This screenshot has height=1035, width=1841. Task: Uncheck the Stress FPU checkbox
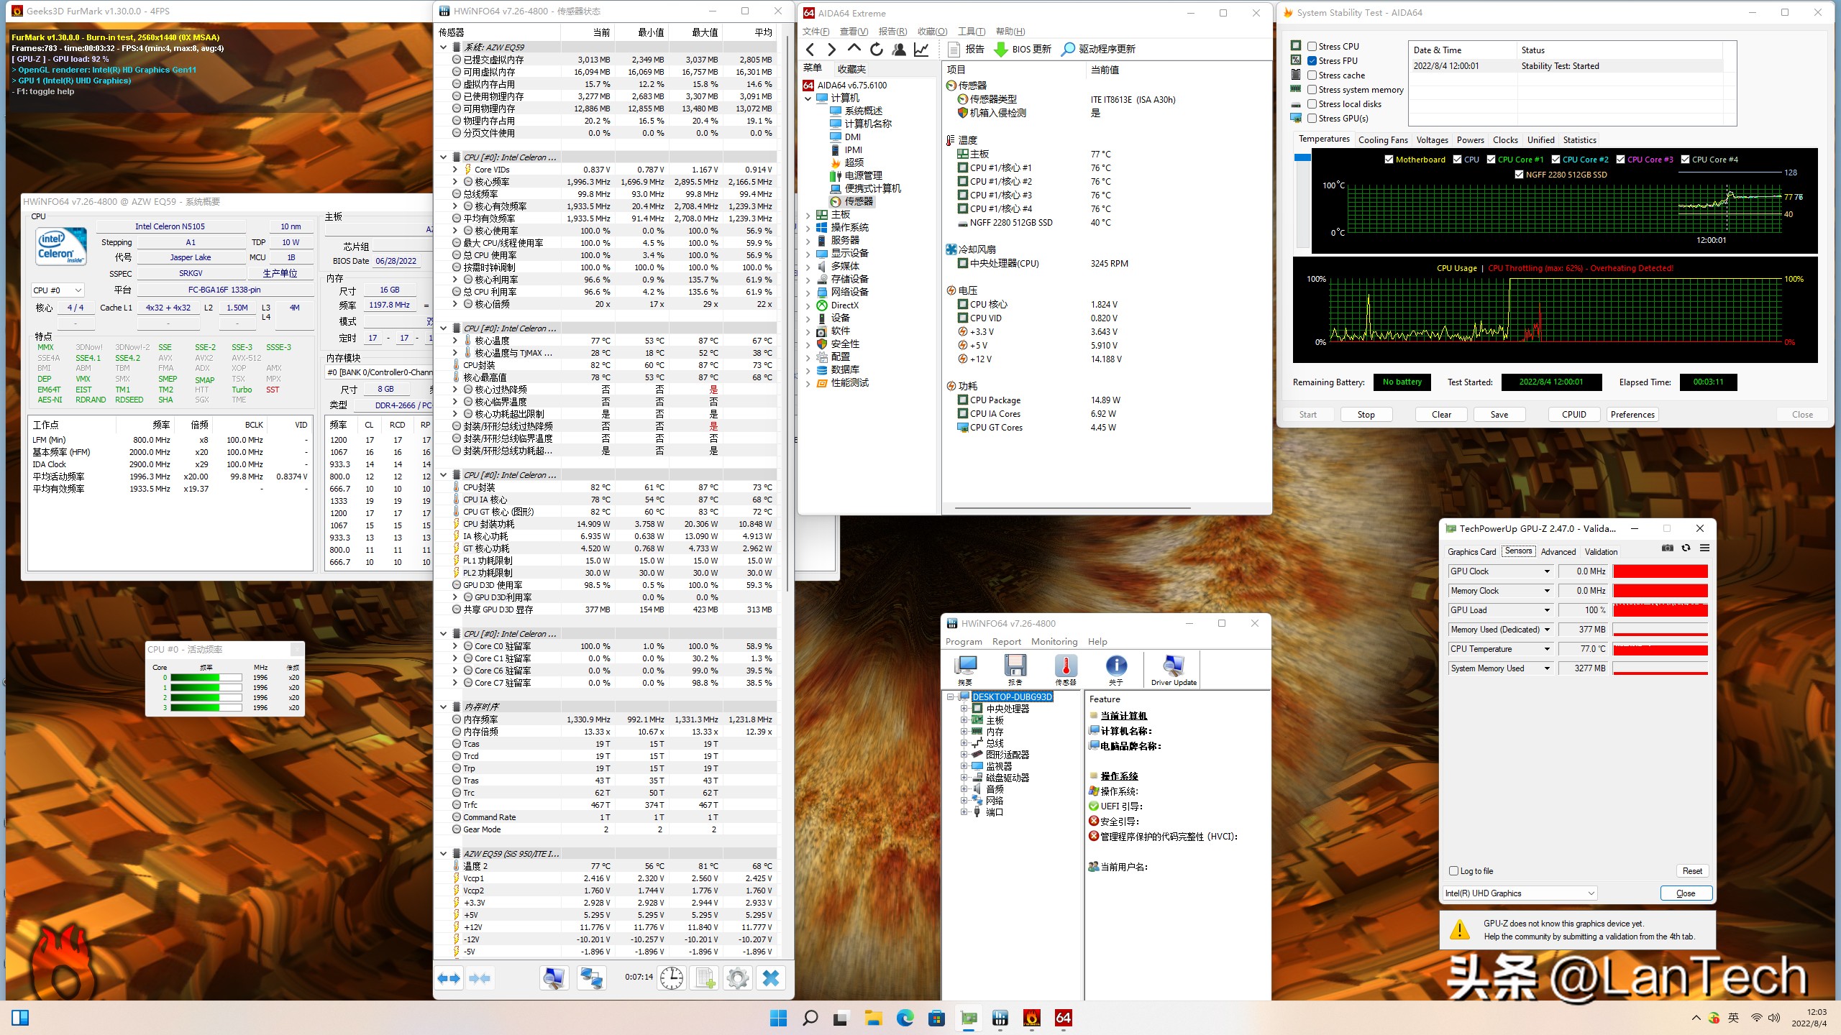1312,60
